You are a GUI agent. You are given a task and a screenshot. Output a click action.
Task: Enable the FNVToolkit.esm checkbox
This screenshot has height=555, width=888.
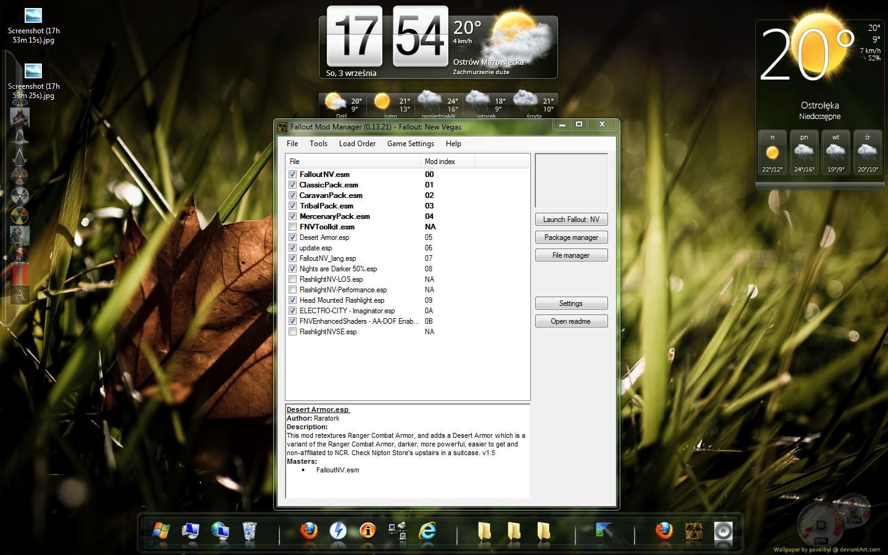(293, 227)
